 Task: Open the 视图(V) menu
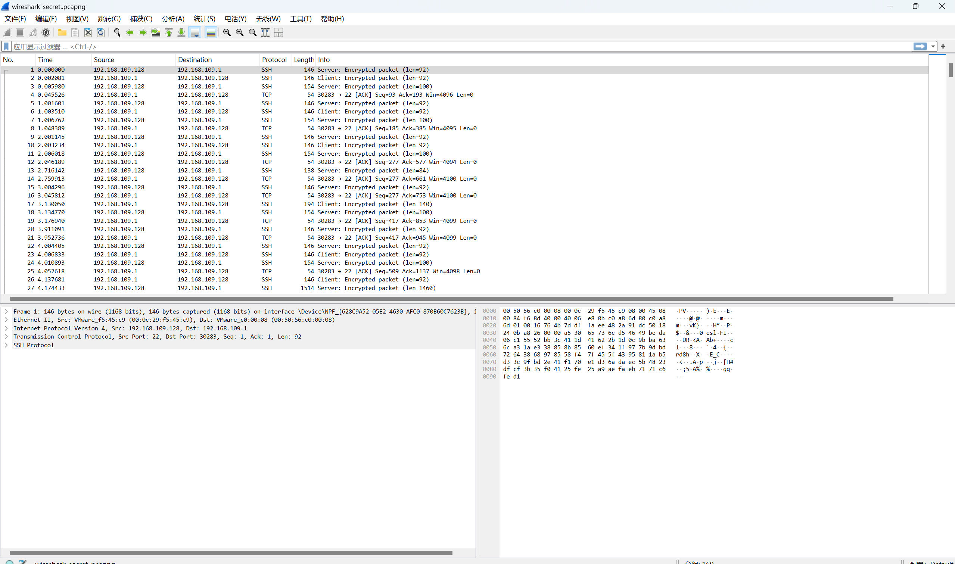point(77,19)
